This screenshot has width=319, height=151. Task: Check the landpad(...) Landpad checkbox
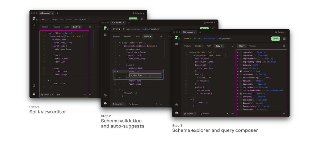[x=241, y=97]
